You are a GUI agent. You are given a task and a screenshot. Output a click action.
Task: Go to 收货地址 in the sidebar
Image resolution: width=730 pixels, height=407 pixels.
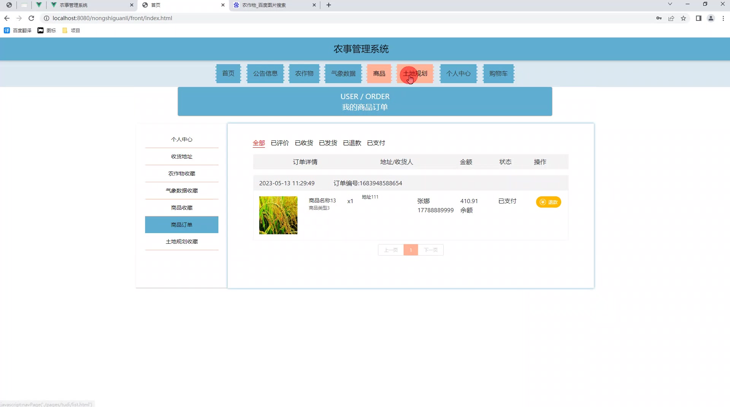click(181, 156)
